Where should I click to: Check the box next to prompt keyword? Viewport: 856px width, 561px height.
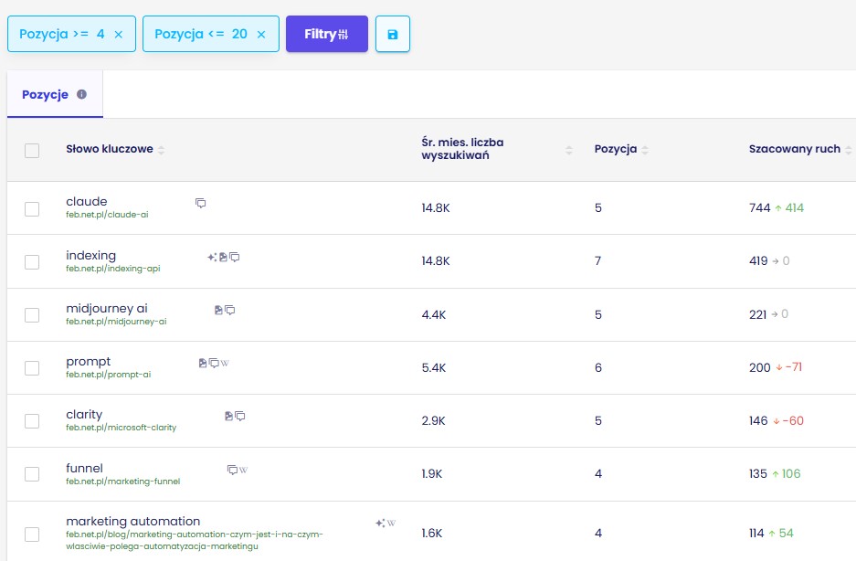pos(32,367)
